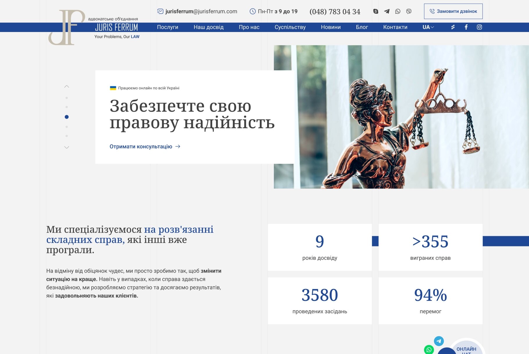Screen dimensions: 529x354
Task: Open the Skype contact icon in header
Action: (x=376, y=11)
